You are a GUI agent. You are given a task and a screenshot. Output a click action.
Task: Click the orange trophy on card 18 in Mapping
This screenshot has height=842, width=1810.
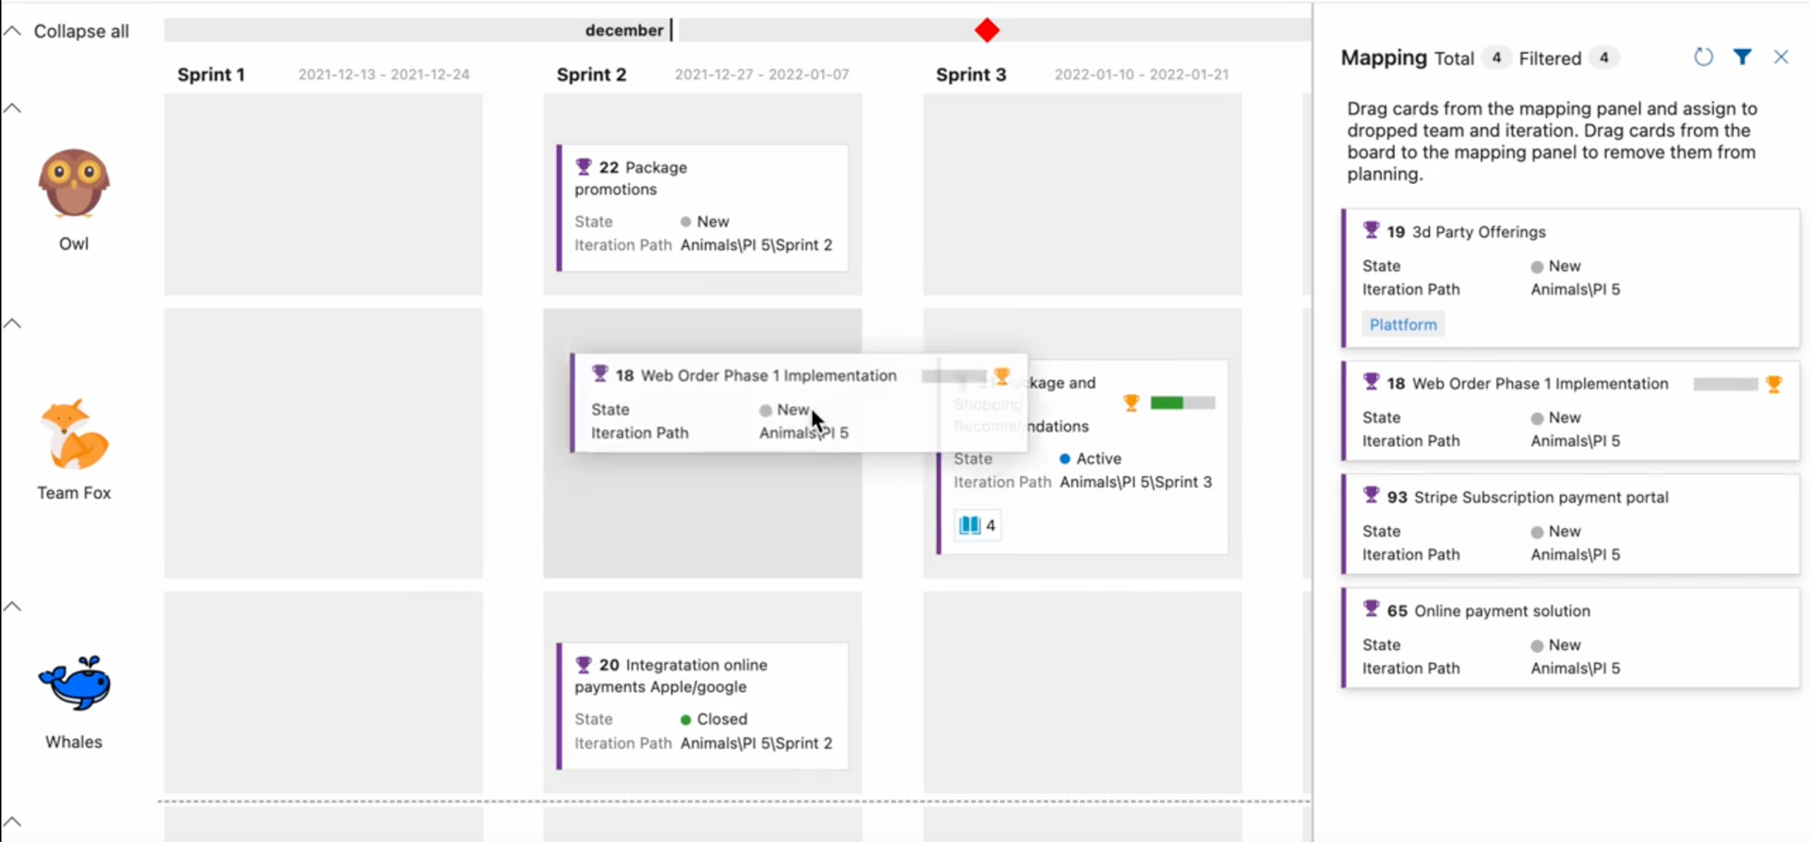point(1774,384)
